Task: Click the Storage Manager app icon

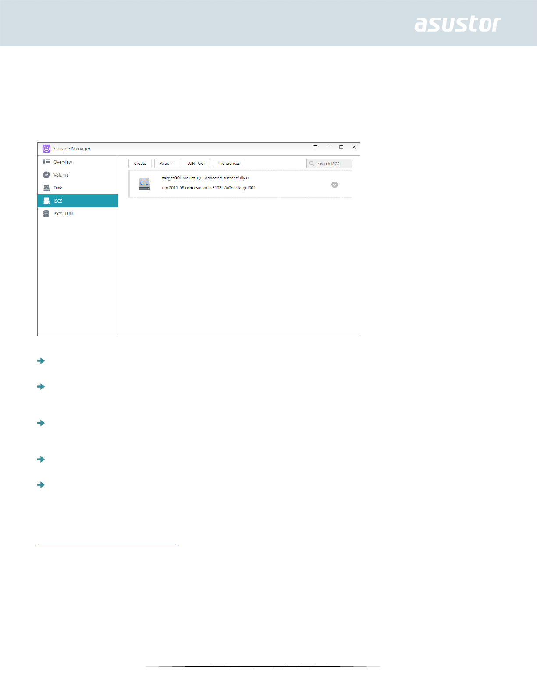Action: click(46, 149)
